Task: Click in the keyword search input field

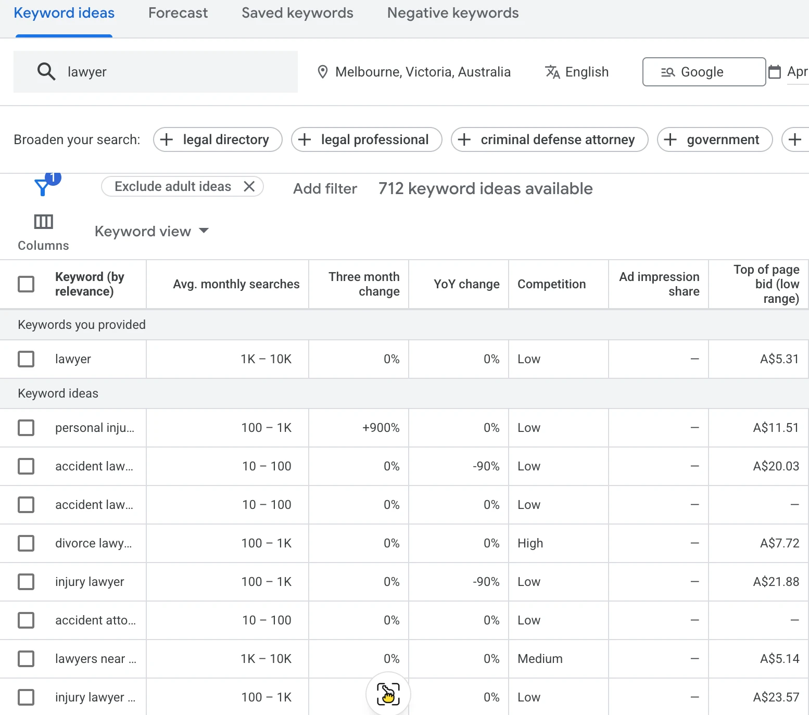Action: coord(156,72)
